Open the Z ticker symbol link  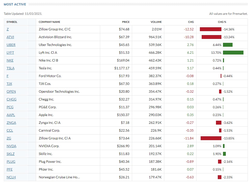[8, 29]
